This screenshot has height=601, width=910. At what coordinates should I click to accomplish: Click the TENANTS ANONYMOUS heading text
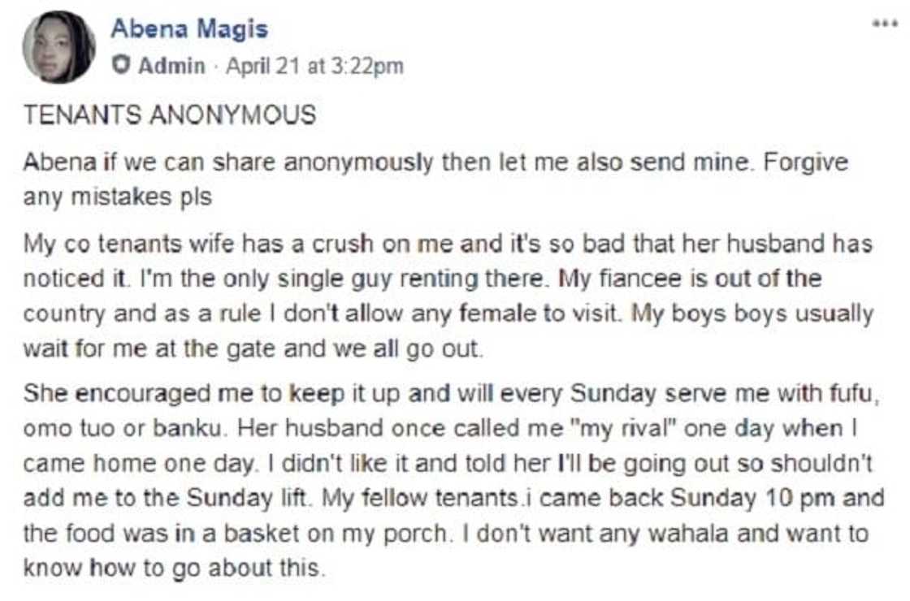168,115
